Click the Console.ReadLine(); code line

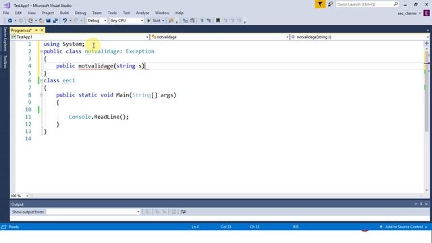pos(99,117)
